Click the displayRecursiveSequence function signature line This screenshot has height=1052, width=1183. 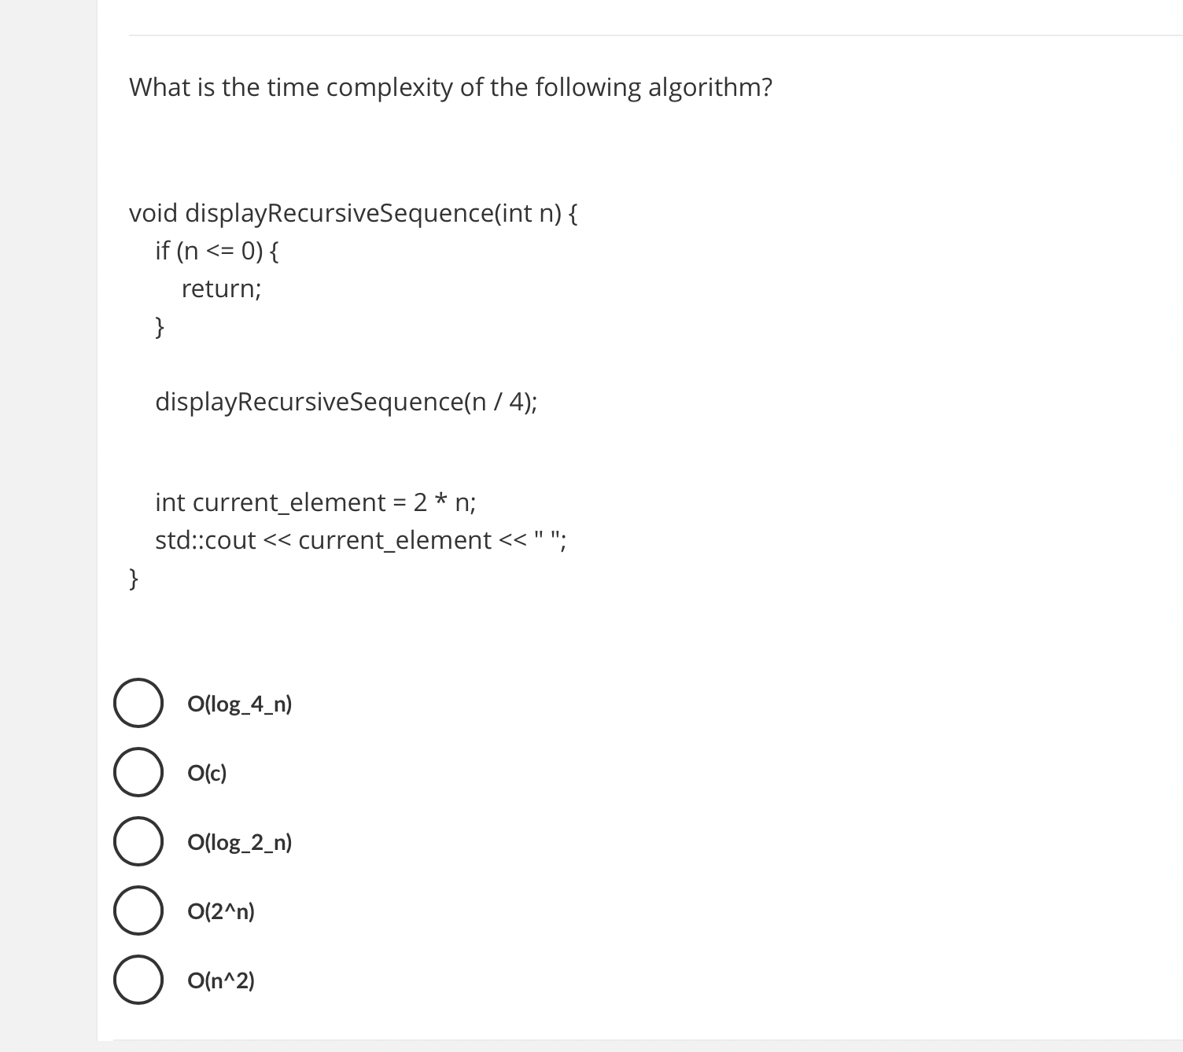click(354, 212)
